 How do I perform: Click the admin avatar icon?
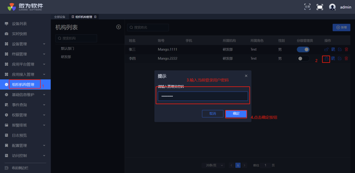pos(332,7)
